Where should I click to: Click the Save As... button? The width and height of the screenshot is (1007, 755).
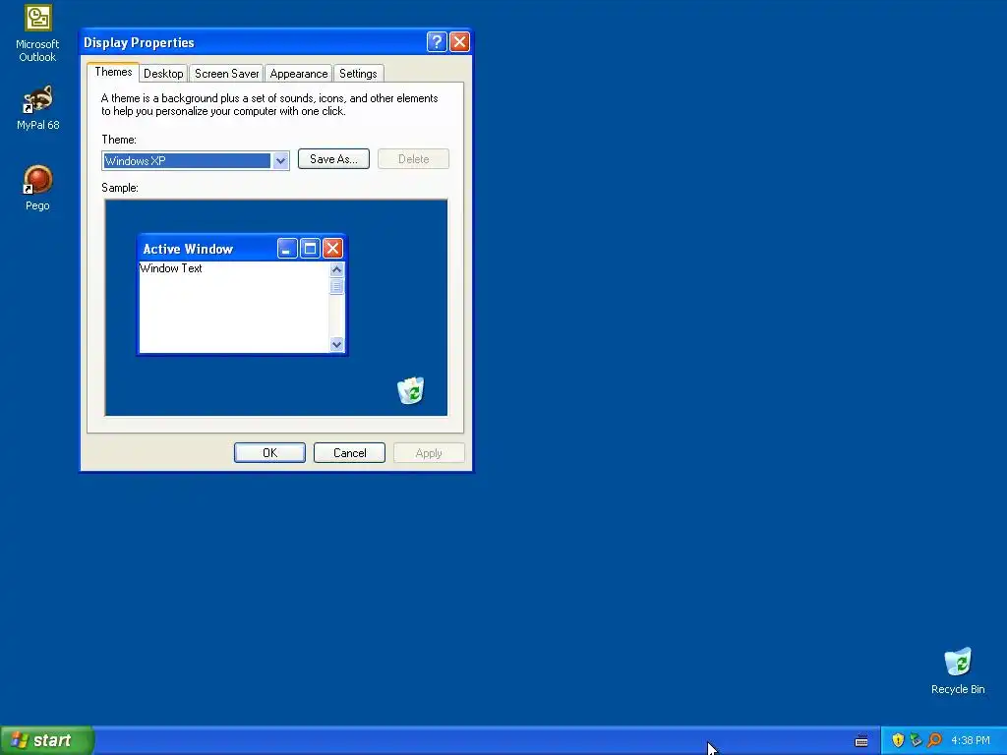tap(333, 159)
